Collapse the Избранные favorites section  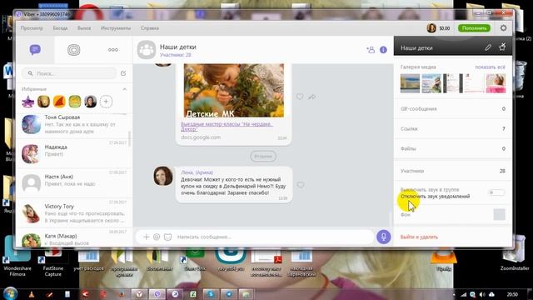click(x=124, y=89)
